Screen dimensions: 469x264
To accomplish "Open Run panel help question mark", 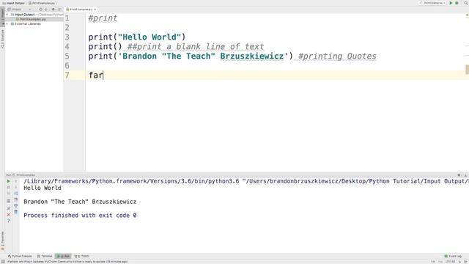I will click(x=8, y=221).
